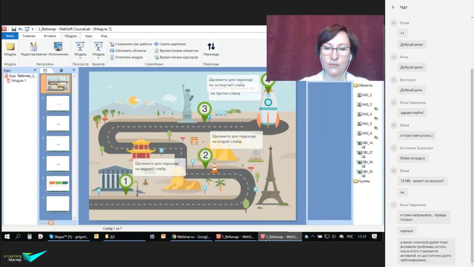The width and height of the screenshot is (474, 267).
Task: Open Calculator from the taskbar
Action: [x=30, y=237]
